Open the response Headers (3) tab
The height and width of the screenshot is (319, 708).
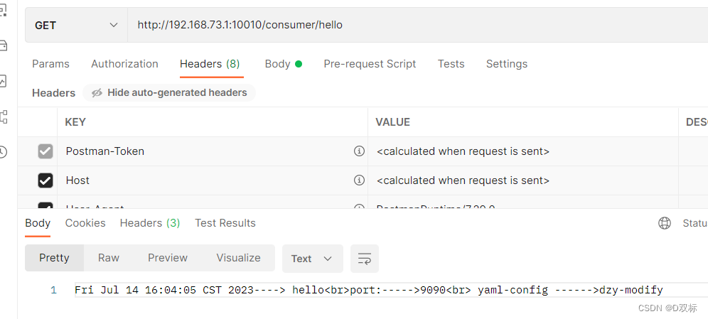point(150,223)
